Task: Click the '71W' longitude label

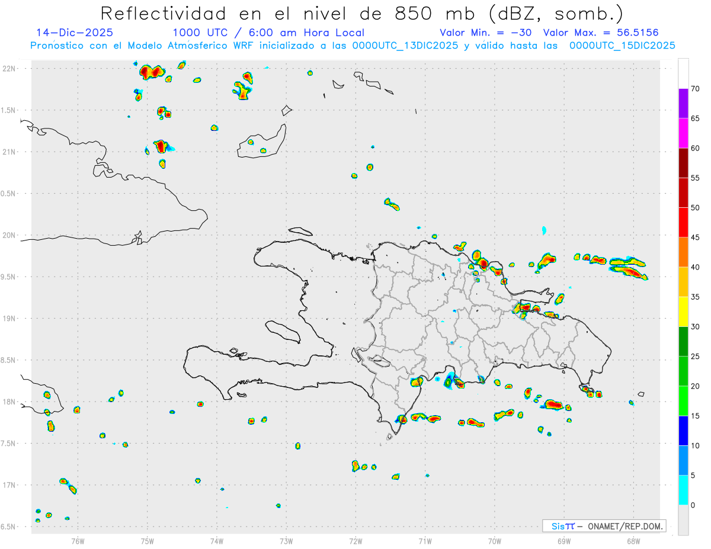Action: point(425,541)
